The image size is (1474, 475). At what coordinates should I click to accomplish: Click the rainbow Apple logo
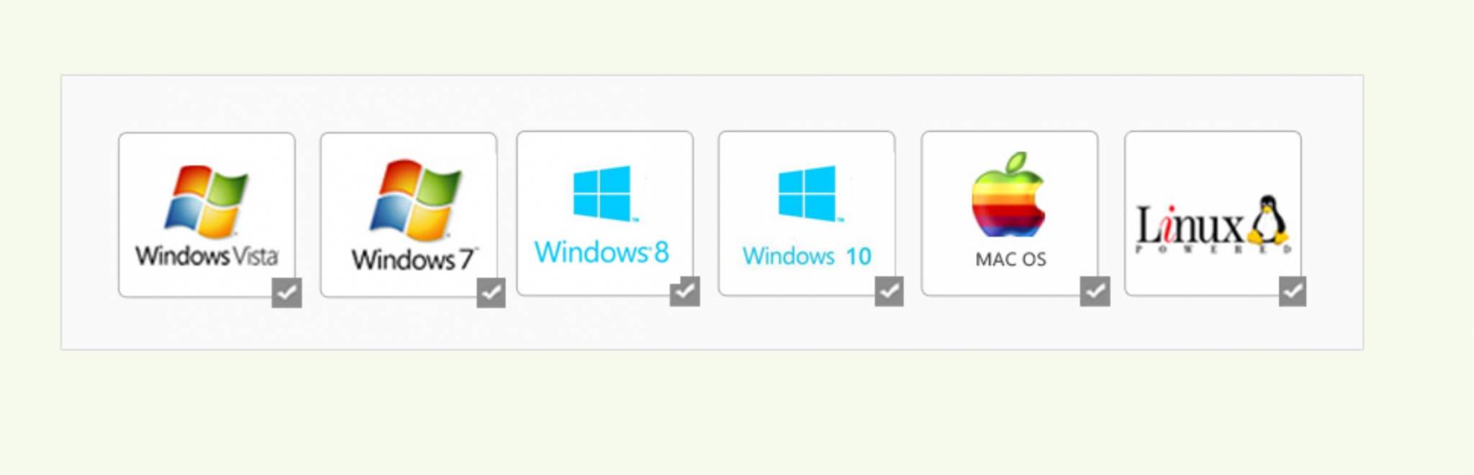(x=1008, y=194)
